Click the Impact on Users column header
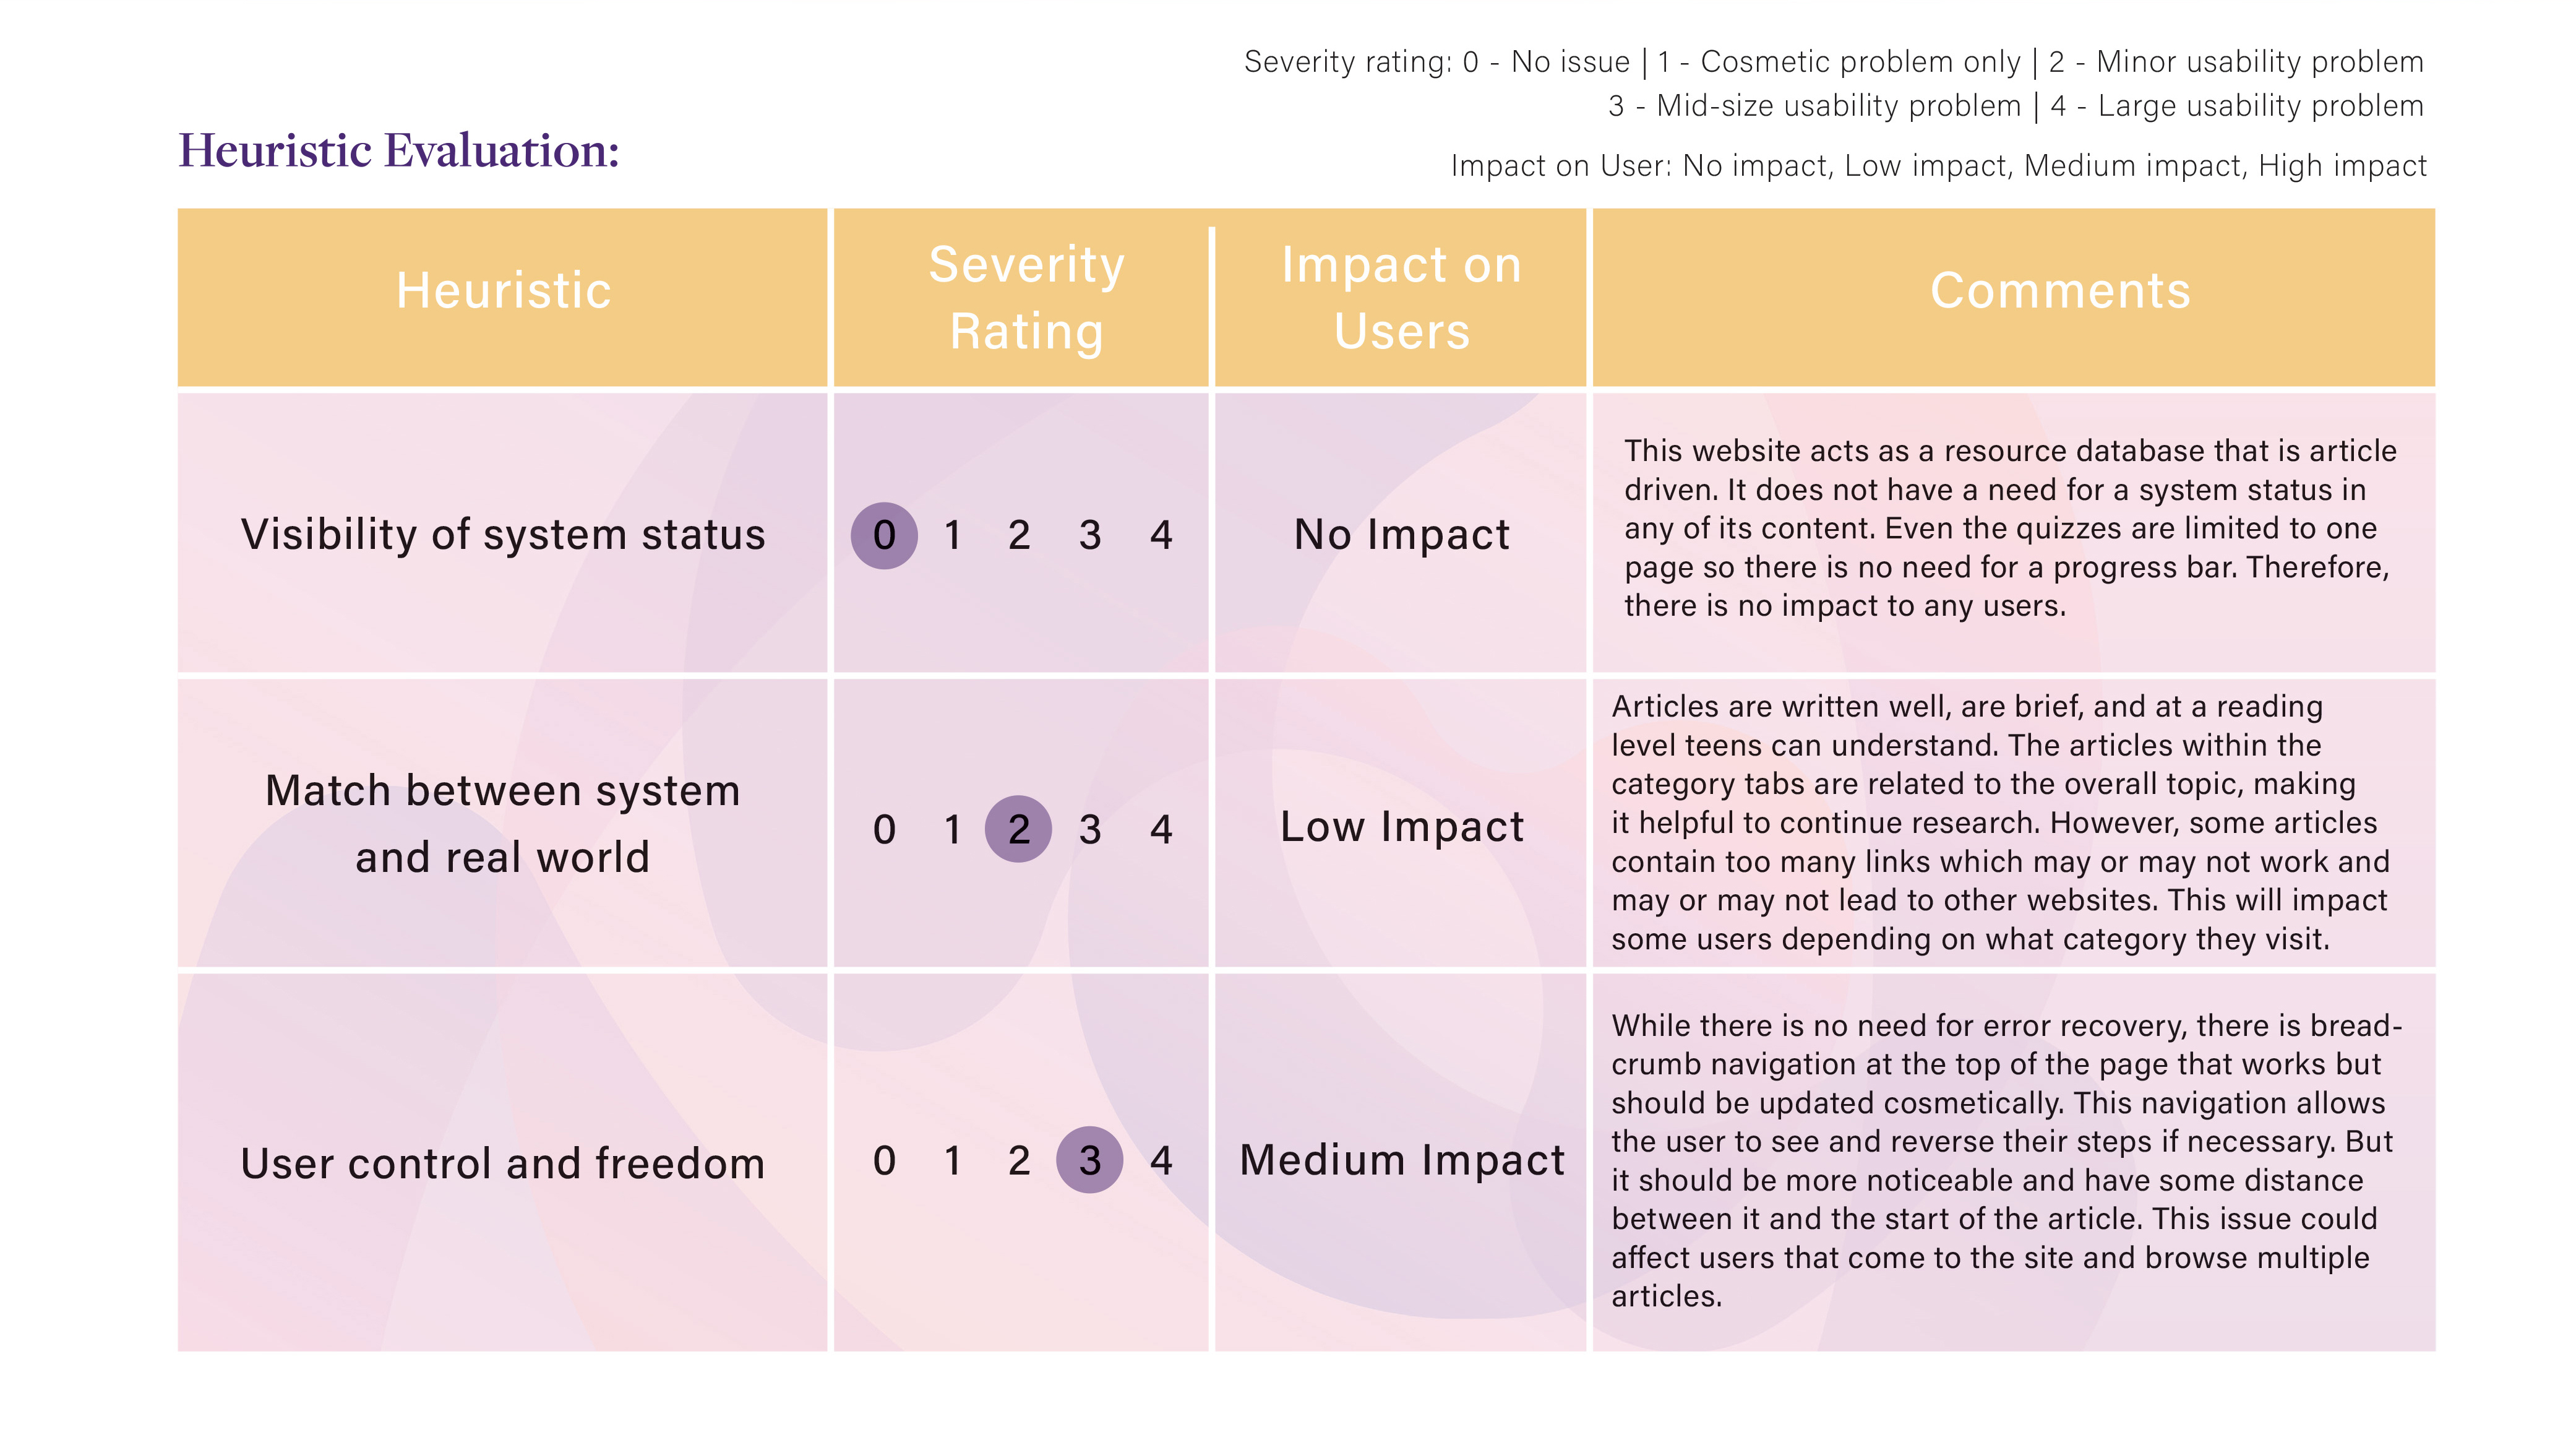2576x1432 pixels. click(1401, 298)
